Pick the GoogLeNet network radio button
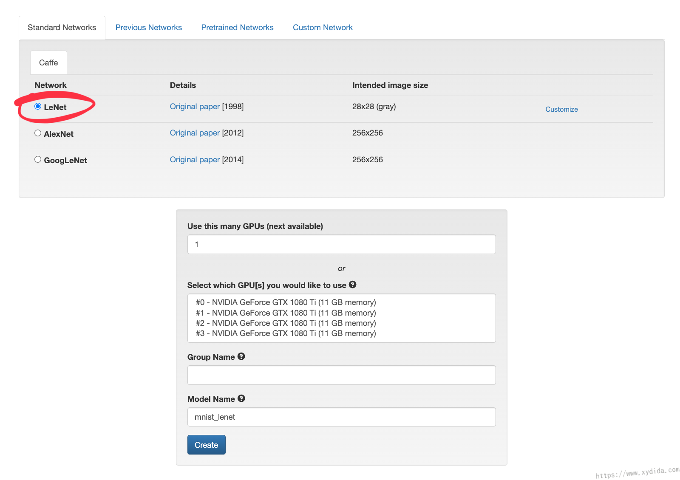680x480 pixels. point(38,159)
